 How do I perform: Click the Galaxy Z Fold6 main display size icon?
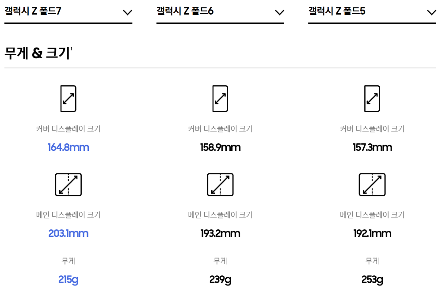pyautogui.click(x=220, y=184)
